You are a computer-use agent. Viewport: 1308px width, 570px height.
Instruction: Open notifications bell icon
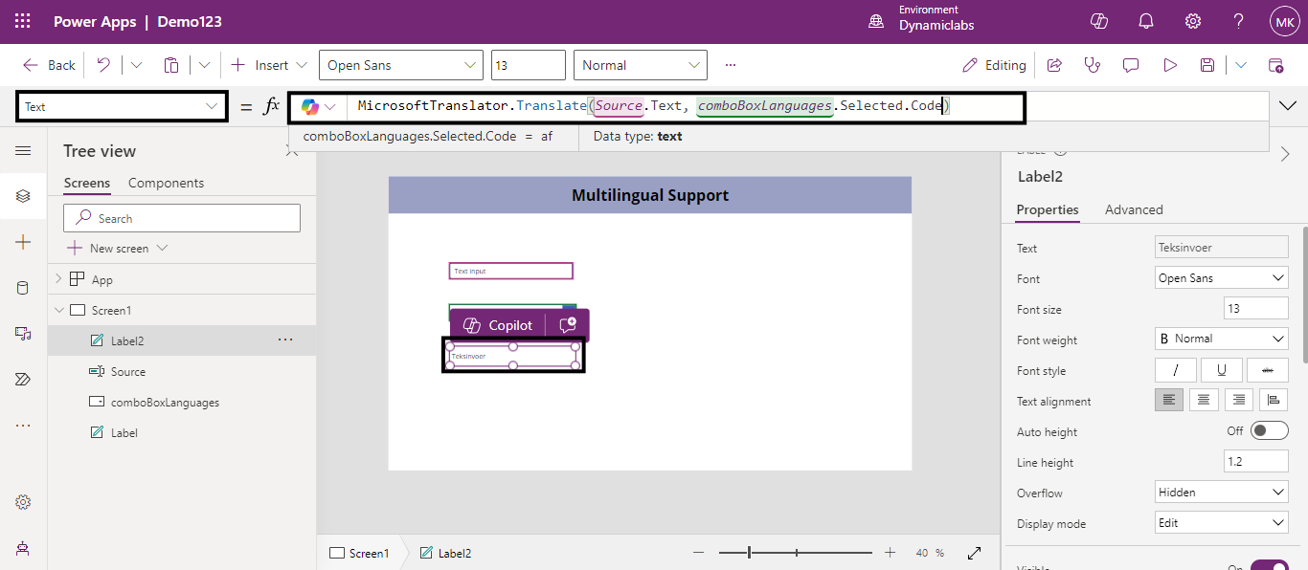tap(1145, 21)
